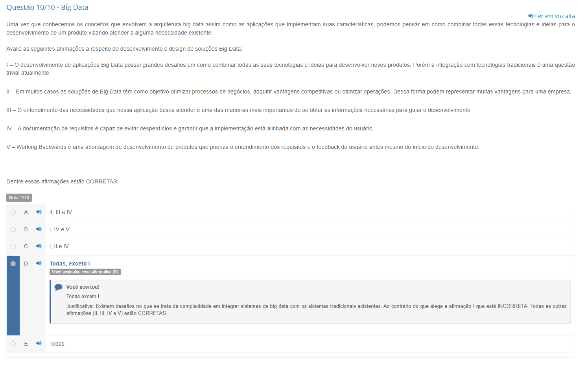Select radio button for alternative B

13,230
